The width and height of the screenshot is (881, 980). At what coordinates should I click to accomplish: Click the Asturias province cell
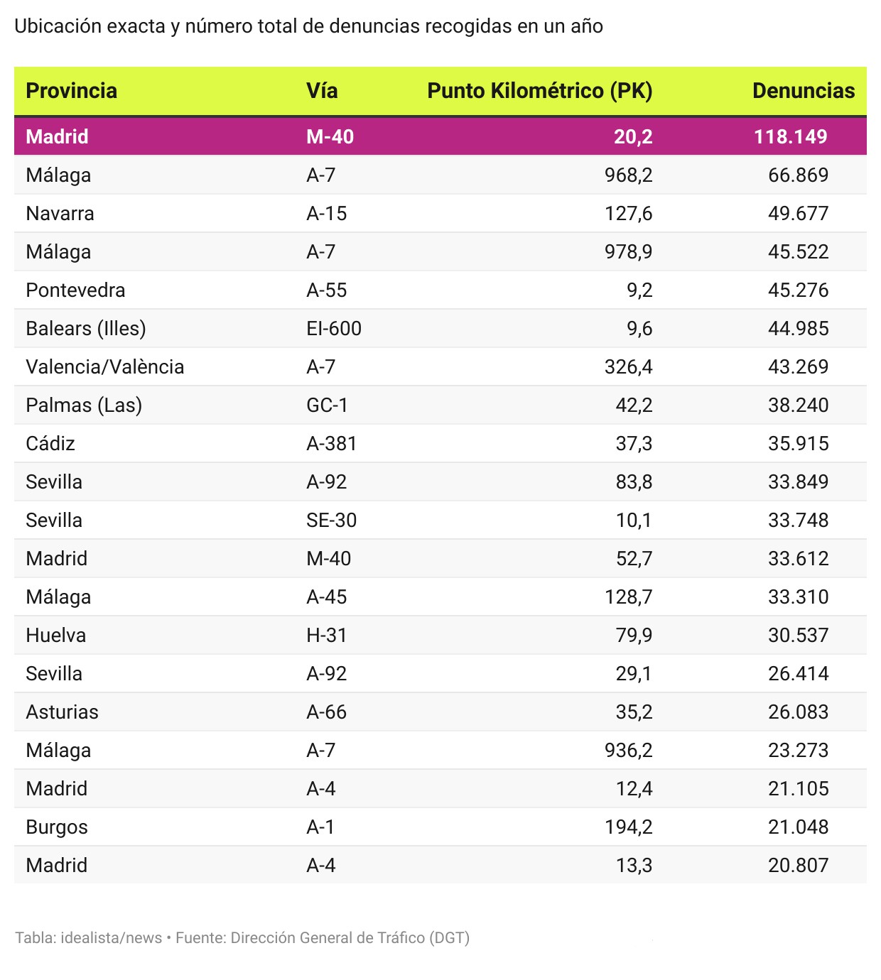(x=63, y=712)
